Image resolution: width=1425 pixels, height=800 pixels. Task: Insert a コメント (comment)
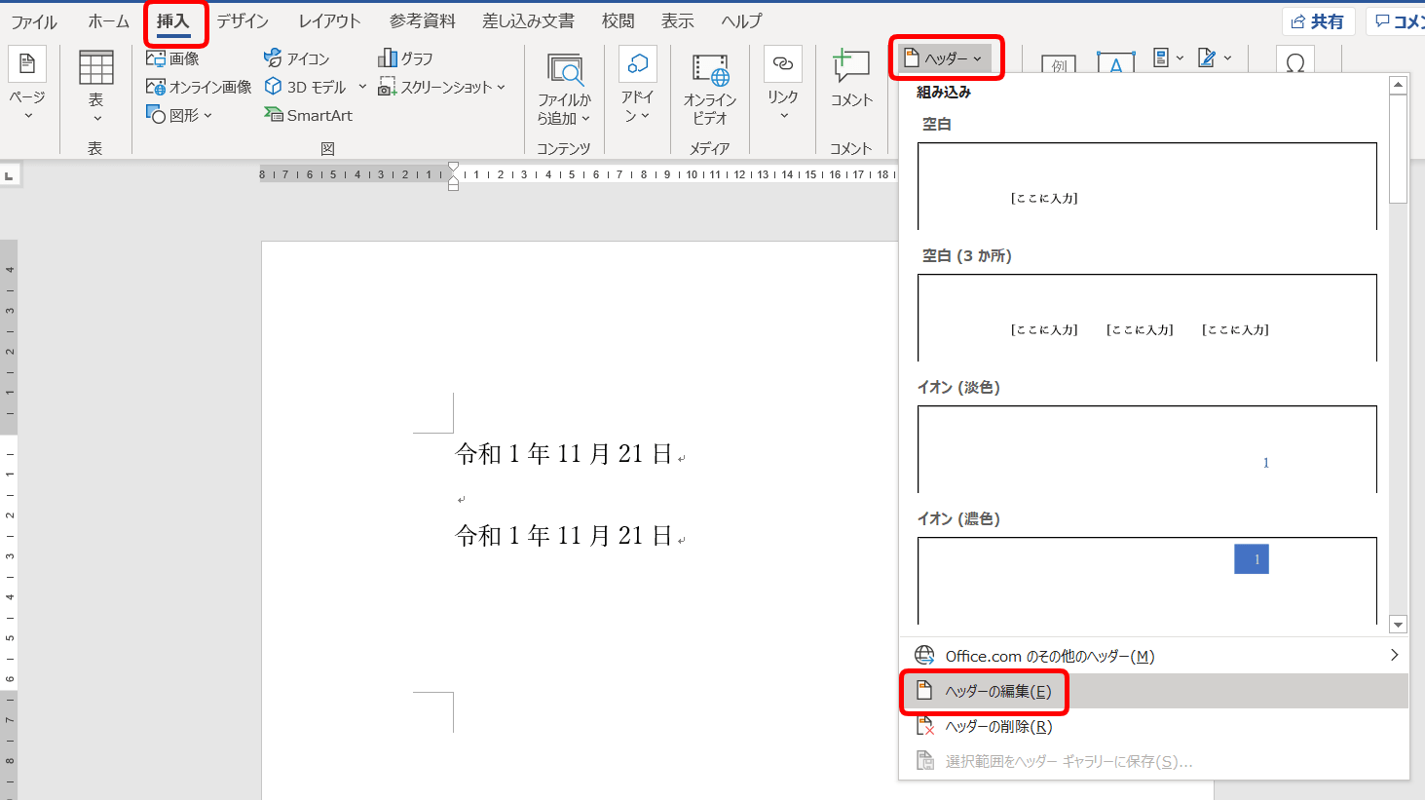[851, 79]
